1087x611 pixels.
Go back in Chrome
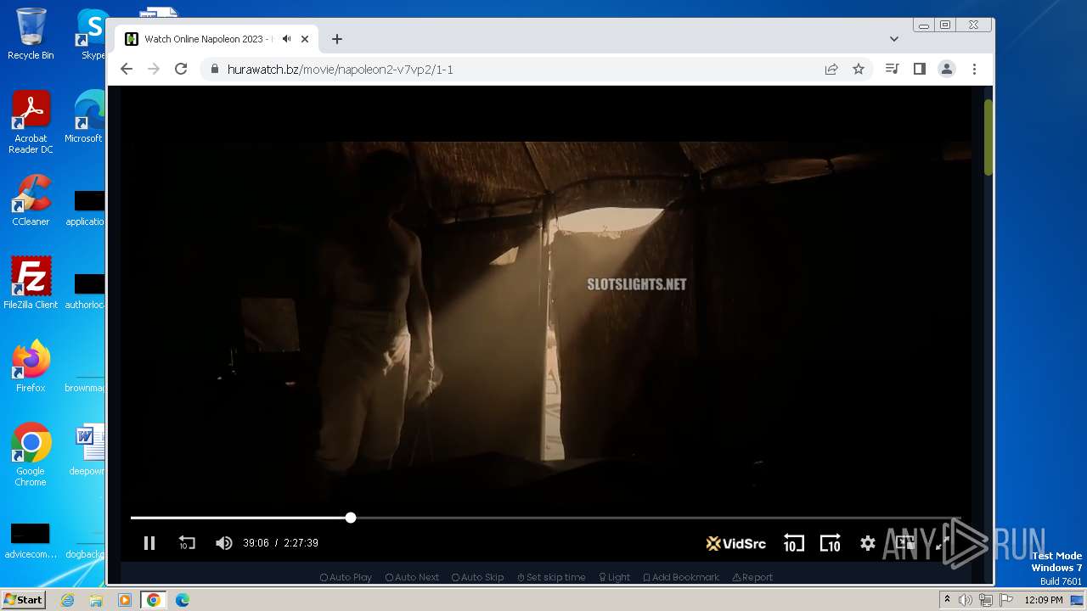coord(127,69)
